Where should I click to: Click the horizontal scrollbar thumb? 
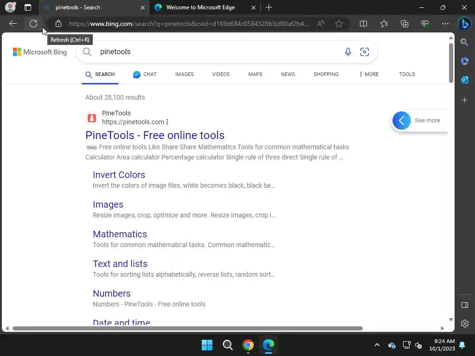click(187, 329)
